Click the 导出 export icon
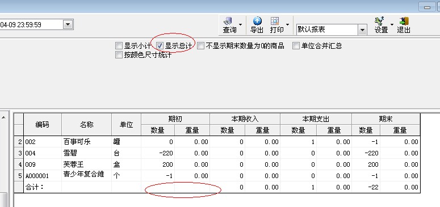Screen dimensions: 440x207 pos(257,25)
